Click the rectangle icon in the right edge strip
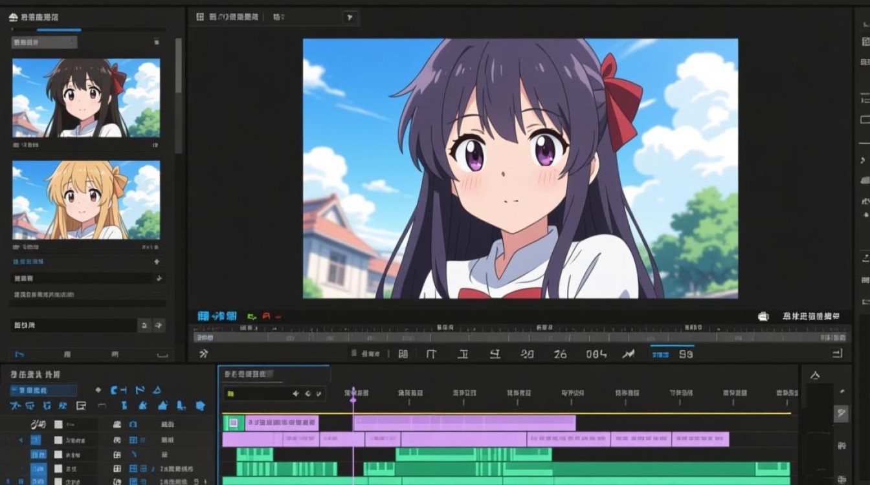 (x=865, y=120)
